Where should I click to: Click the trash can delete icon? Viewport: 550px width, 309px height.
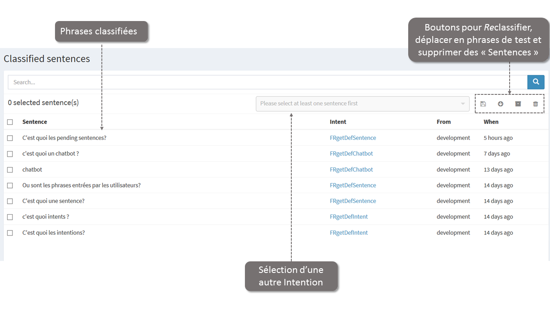click(x=535, y=104)
